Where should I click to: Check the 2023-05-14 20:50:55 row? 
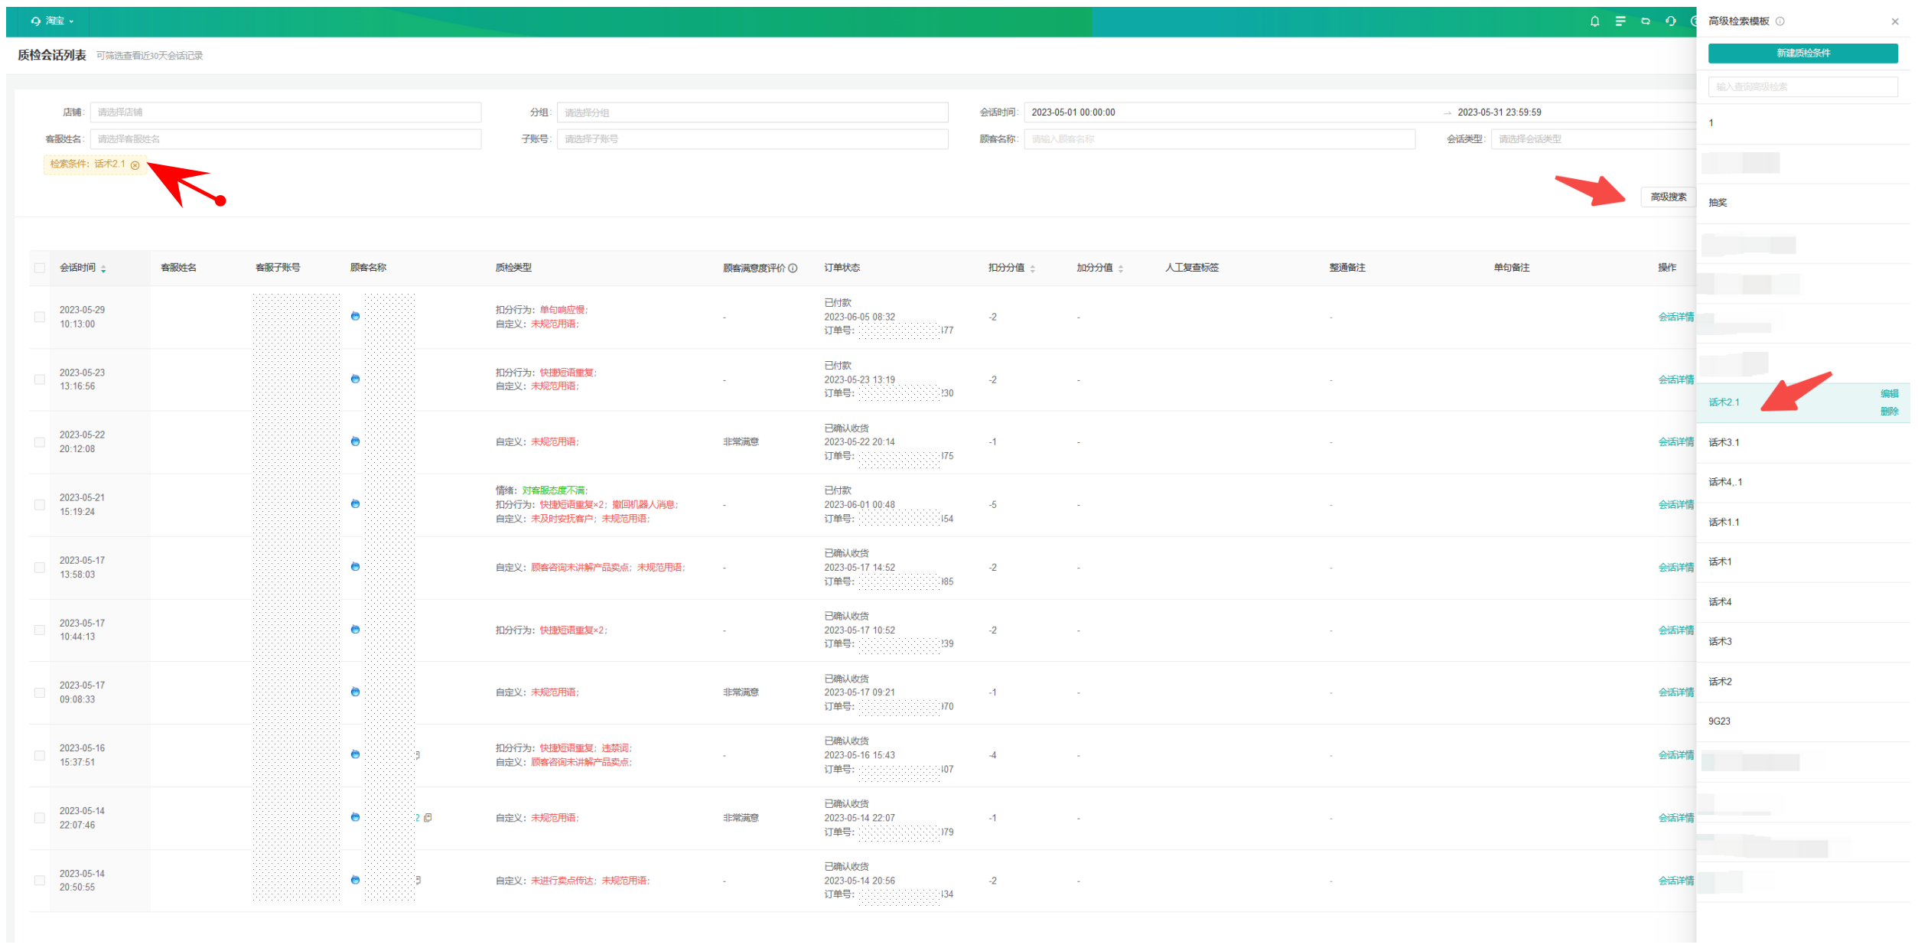[40, 881]
